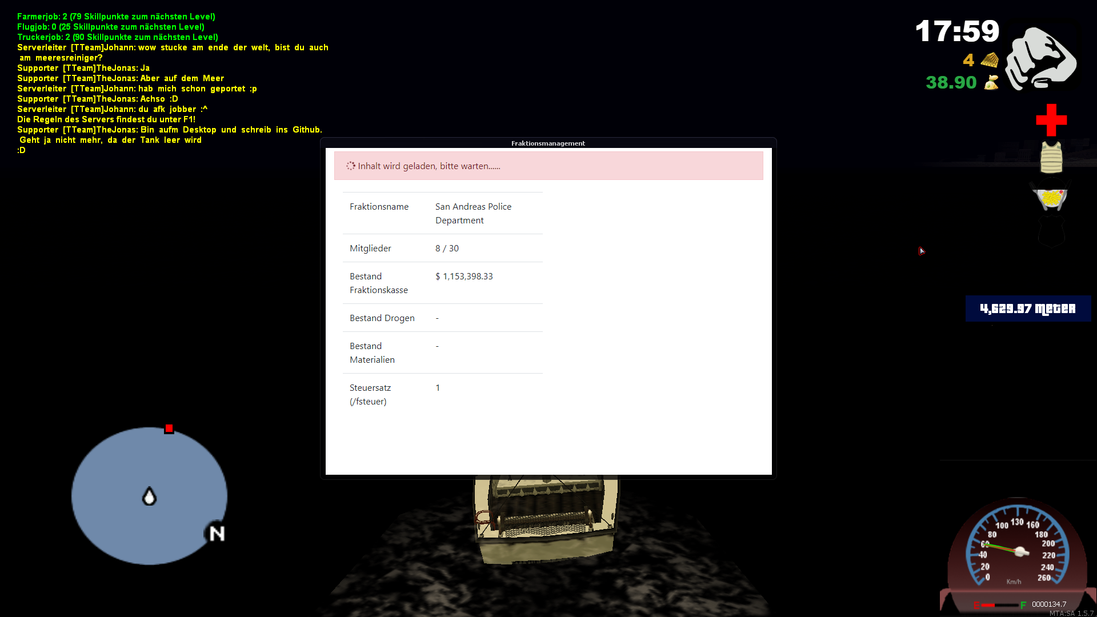
Task: Click the Fraktionsmanagement title bar
Action: (x=548, y=143)
